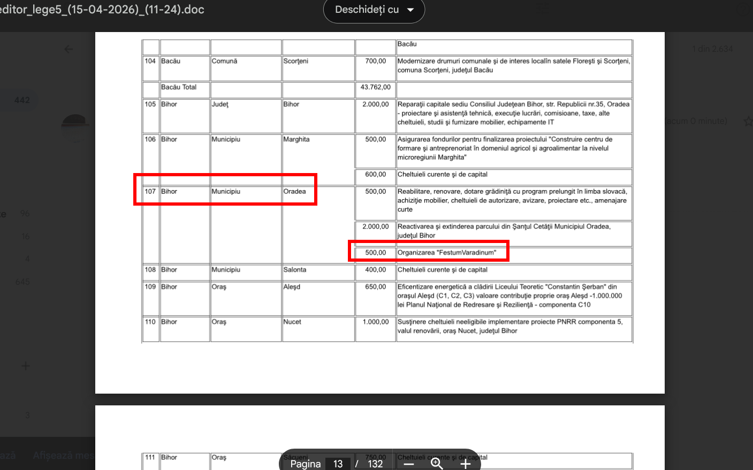Click the "Bacău Total" table cell
Image resolution: width=753 pixels, height=470 pixels.
(179, 87)
